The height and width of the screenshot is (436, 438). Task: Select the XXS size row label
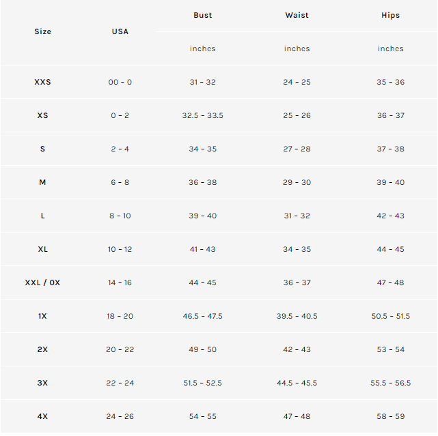[42, 82]
